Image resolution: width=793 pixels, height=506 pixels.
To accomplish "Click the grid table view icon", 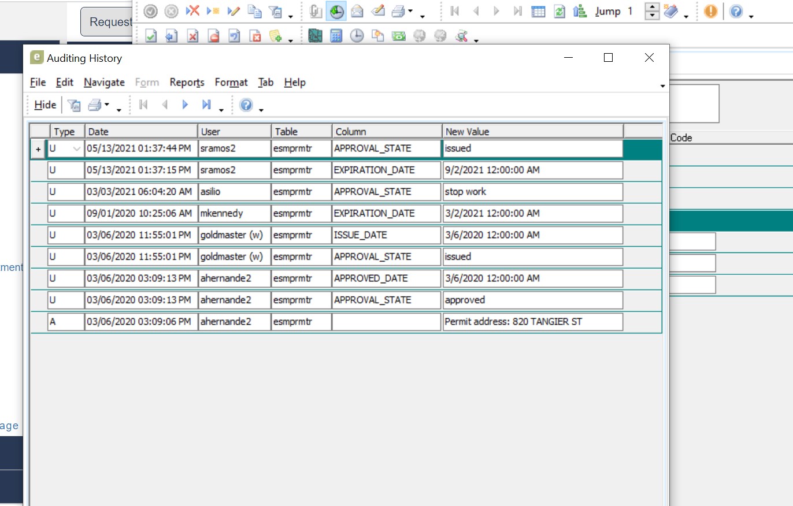I will 538,11.
